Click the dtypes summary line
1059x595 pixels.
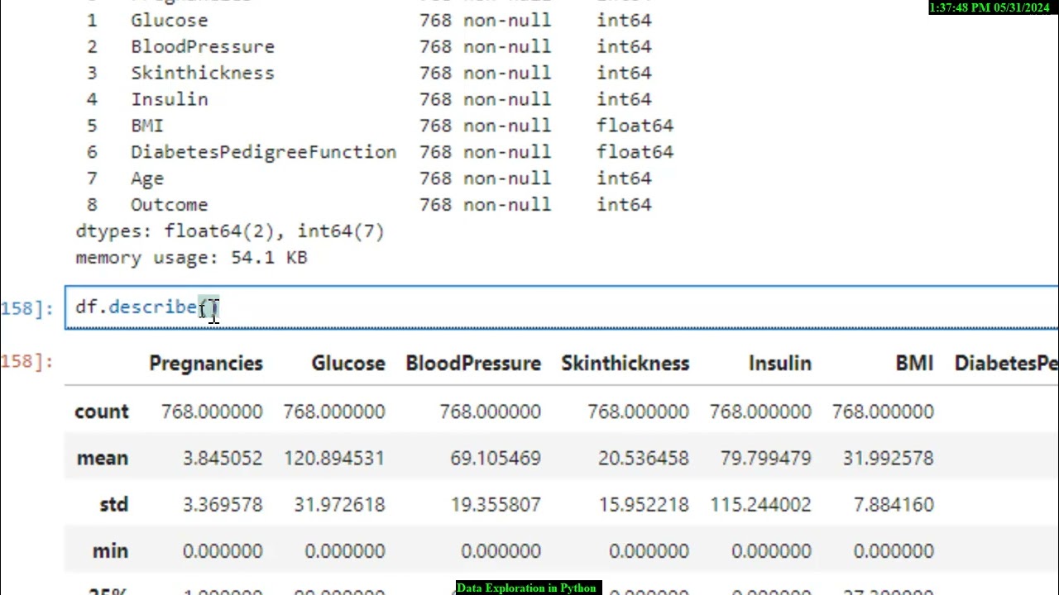[x=230, y=231]
